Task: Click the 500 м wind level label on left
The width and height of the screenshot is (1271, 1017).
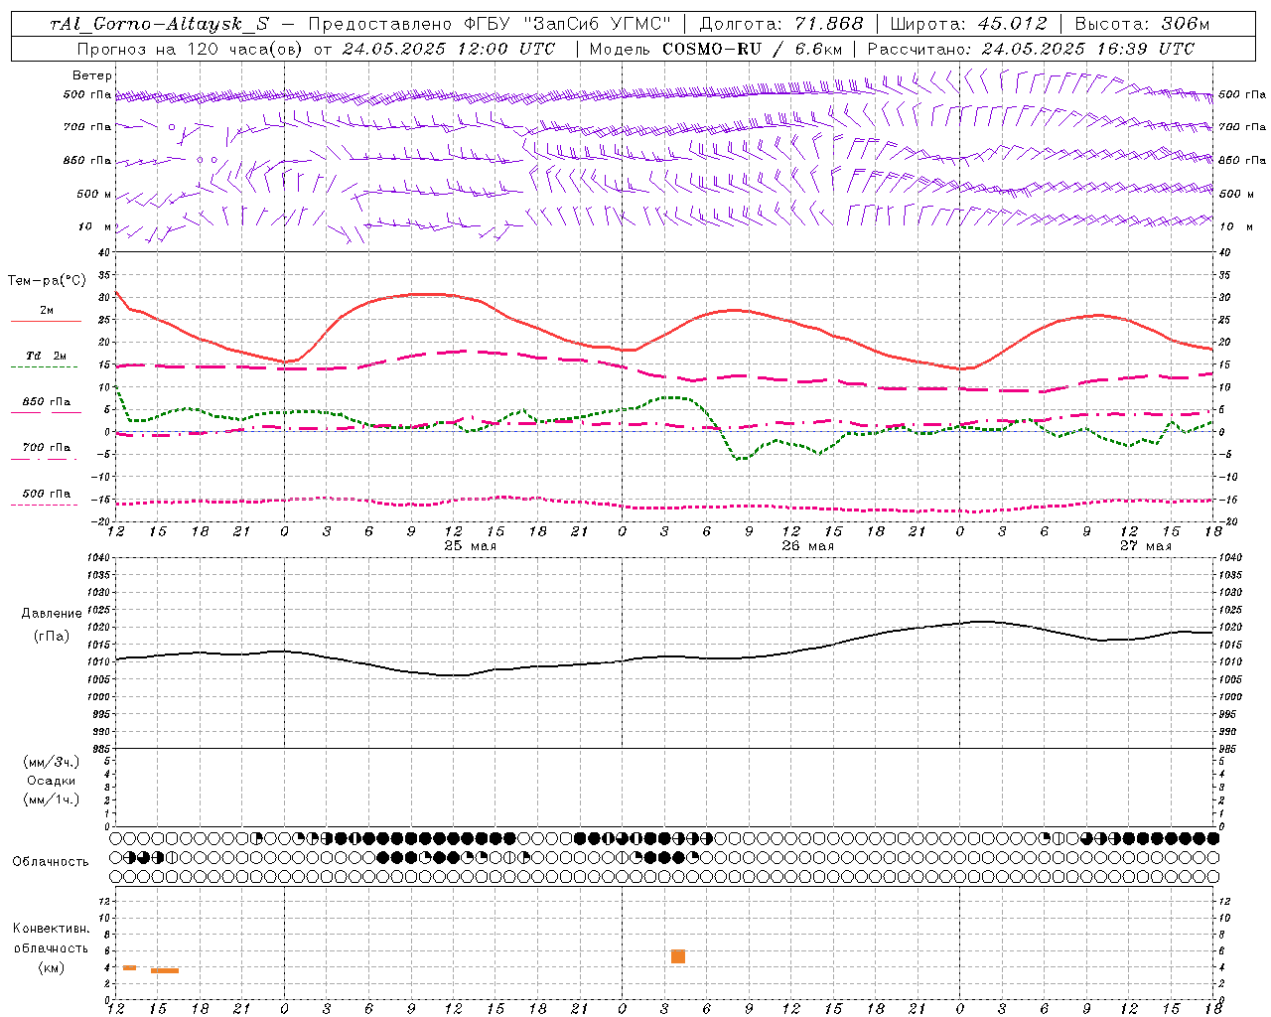Action: click(94, 195)
